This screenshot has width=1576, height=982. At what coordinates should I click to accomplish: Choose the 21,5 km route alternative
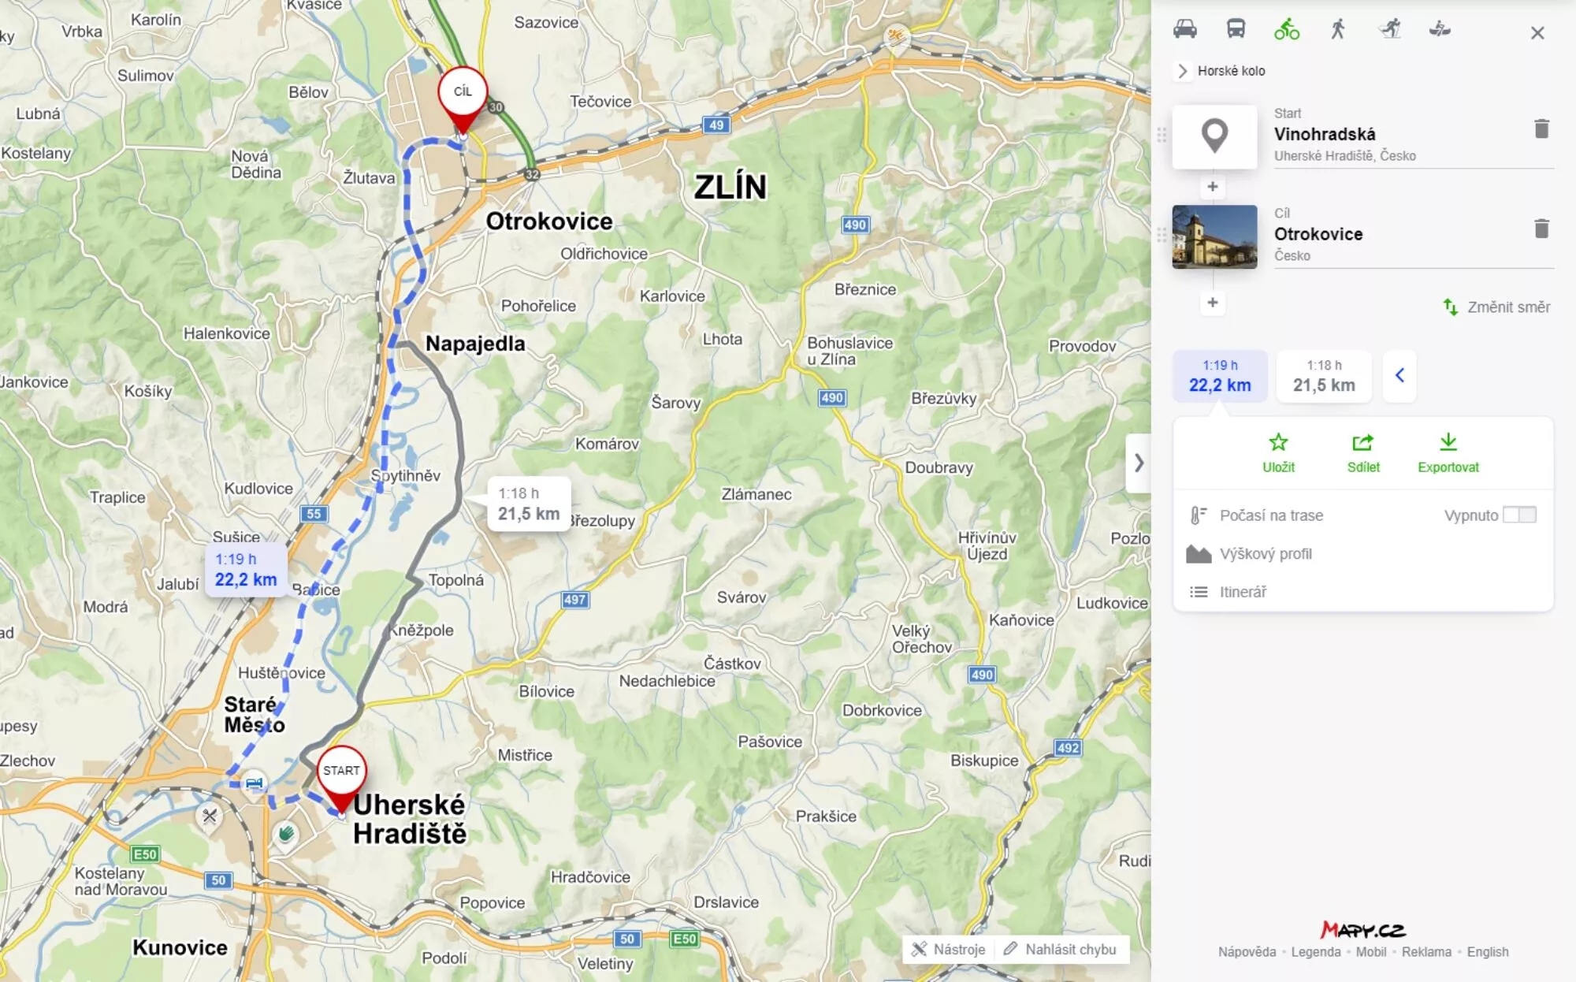coord(1324,376)
